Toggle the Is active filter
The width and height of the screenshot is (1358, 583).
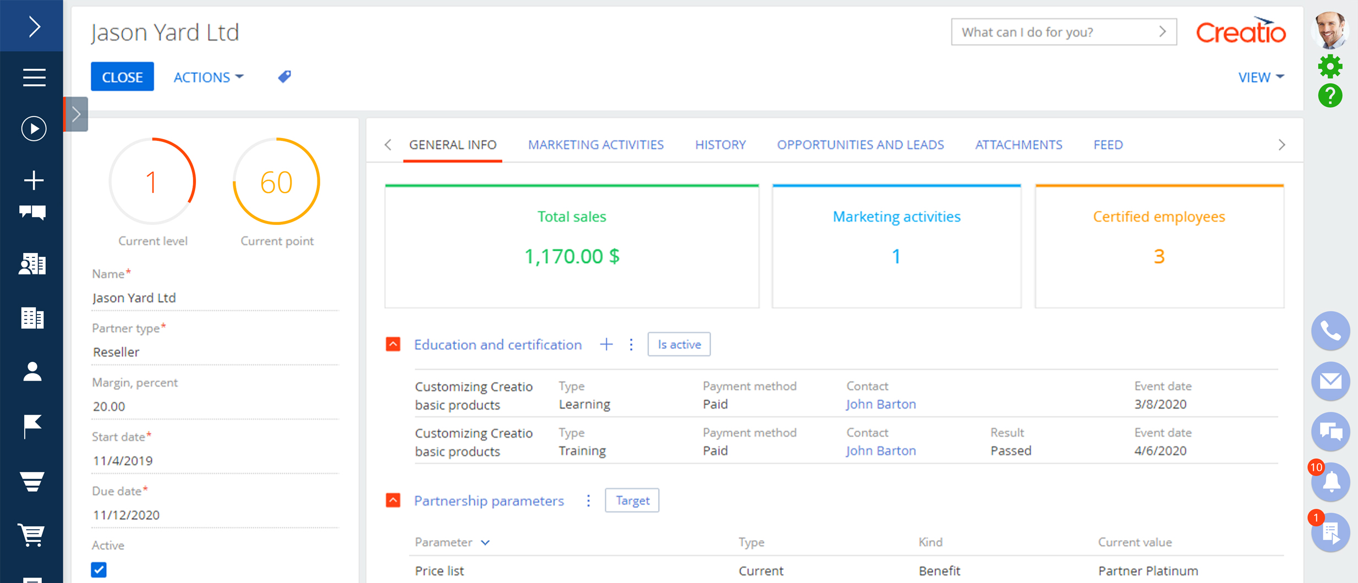679,344
